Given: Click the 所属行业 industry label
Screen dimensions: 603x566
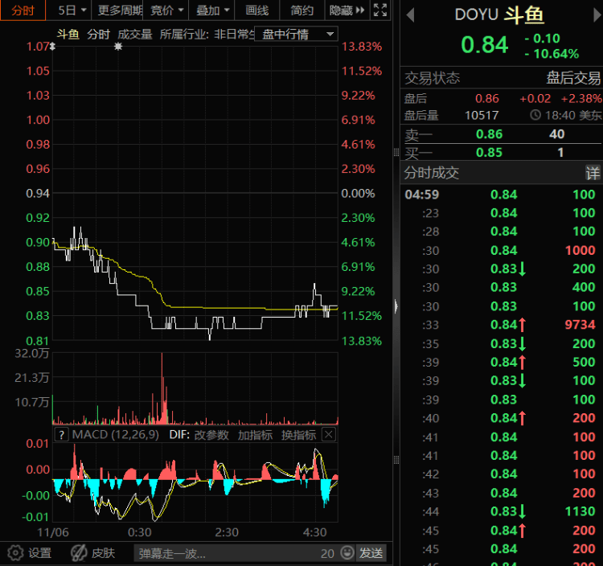Looking at the screenshot, I should click(x=184, y=35).
